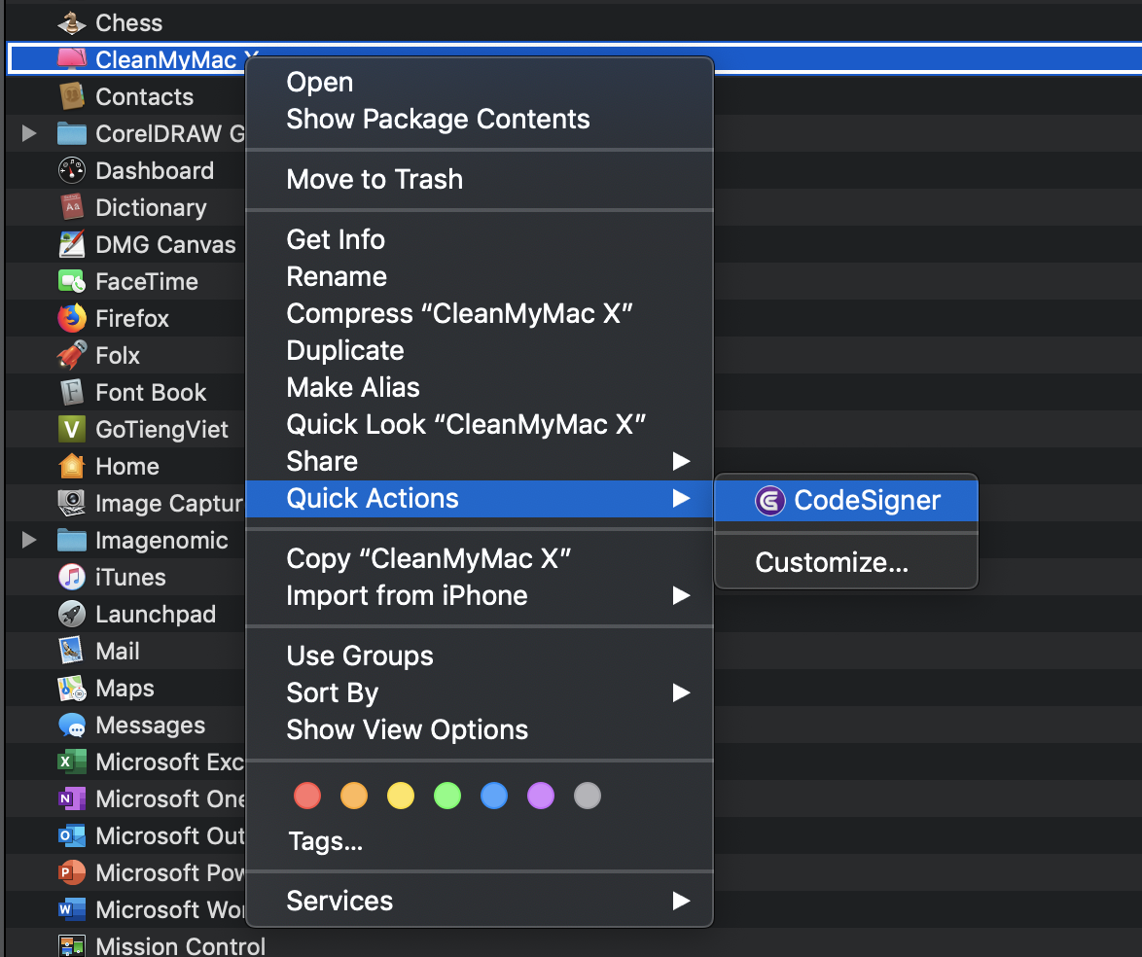Click the Launchpad rocket icon
This screenshot has width=1142, height=957.
72,614
